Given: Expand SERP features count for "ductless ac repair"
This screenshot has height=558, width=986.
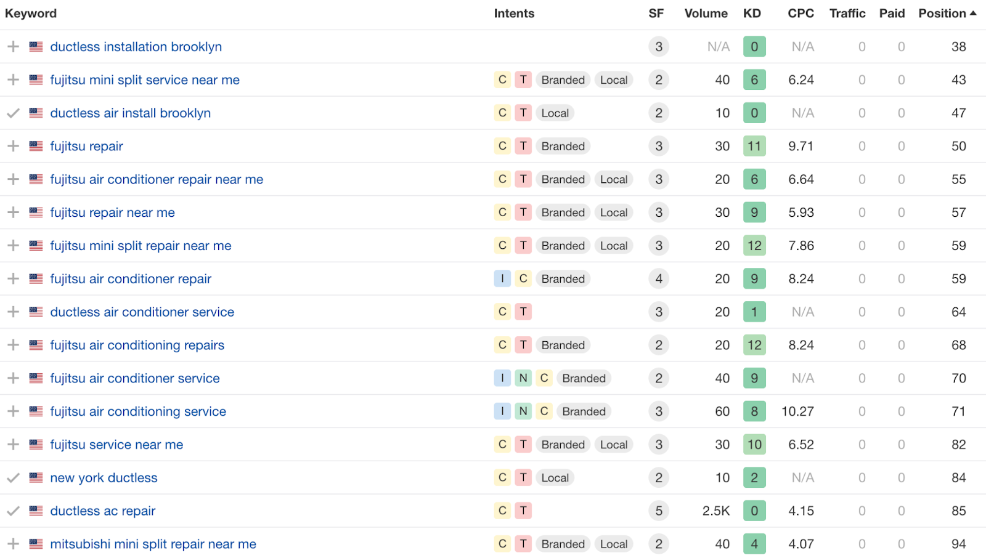Looking at the screenshot, I should coord(658,511).
